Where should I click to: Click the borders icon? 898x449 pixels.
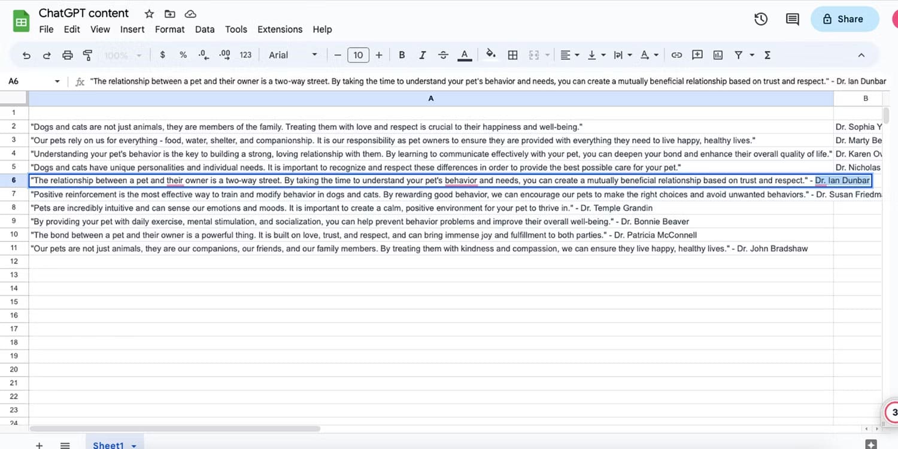(512, 54)
